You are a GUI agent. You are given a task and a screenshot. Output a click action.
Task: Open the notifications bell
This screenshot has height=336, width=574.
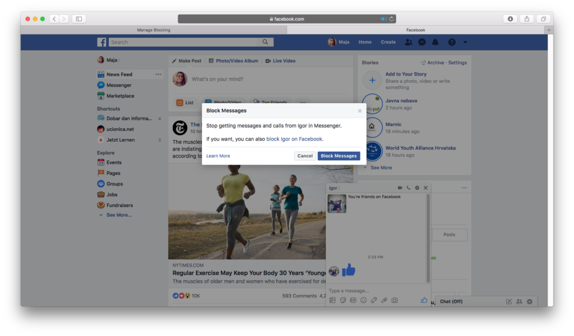coord(436,42)
